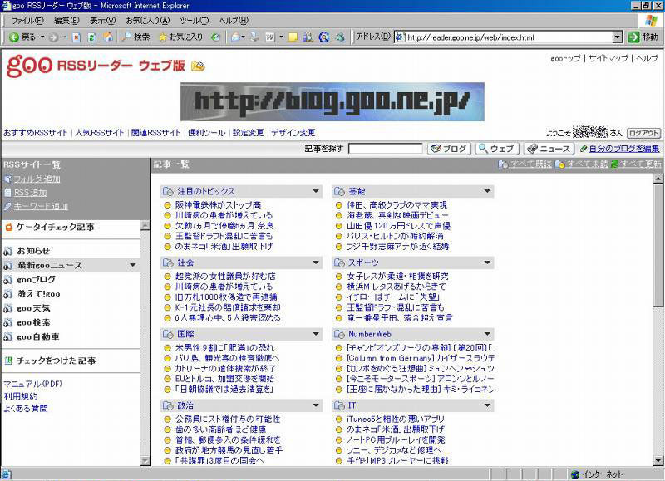Click the history icon in toolbar
Screen dimensions: 665x481
coord(216,37)
